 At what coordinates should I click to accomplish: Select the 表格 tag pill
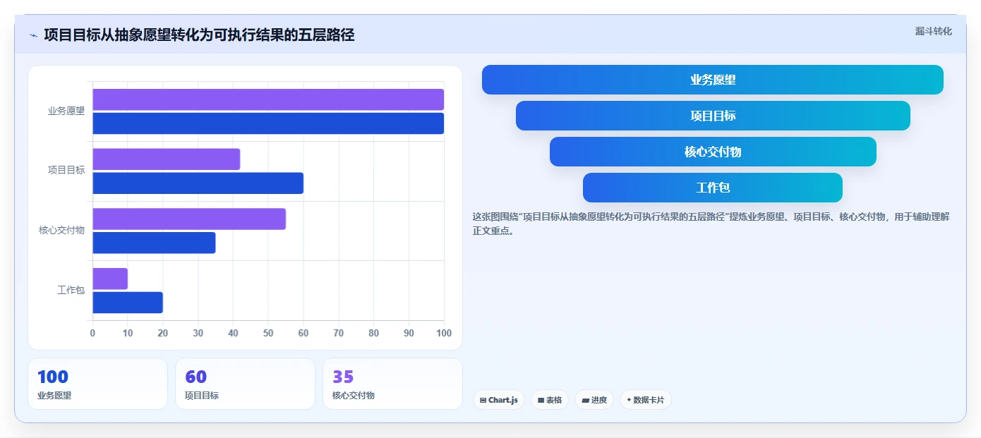550,400
